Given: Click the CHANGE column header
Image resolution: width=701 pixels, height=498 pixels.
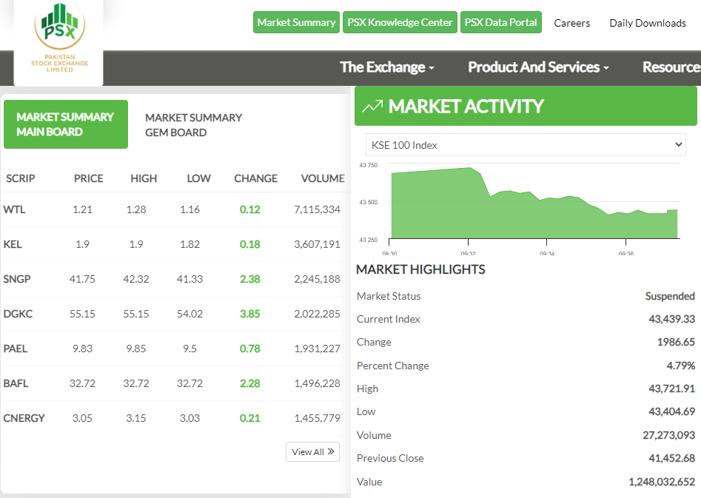Looking at the screenshot, I should [x=255, y=178].
